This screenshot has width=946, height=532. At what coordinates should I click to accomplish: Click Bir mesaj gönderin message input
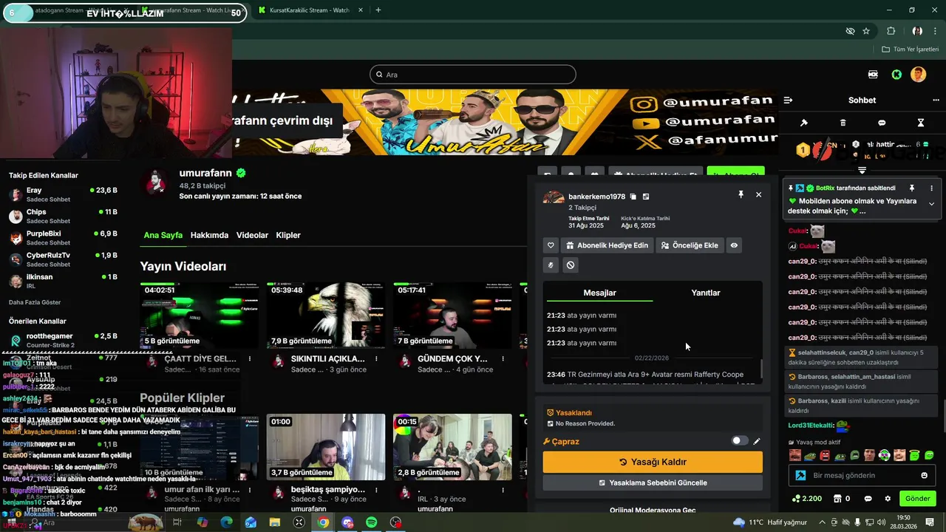pyautogui.click(x=862, y=475)
